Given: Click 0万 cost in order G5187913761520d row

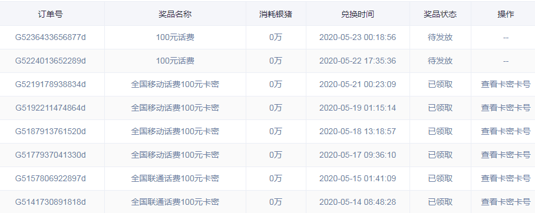Looking at the screenshot, I should 275,131.
